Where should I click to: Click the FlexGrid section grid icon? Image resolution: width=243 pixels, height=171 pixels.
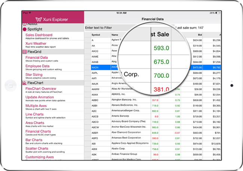pyautogui.click(x=24, y=52)
